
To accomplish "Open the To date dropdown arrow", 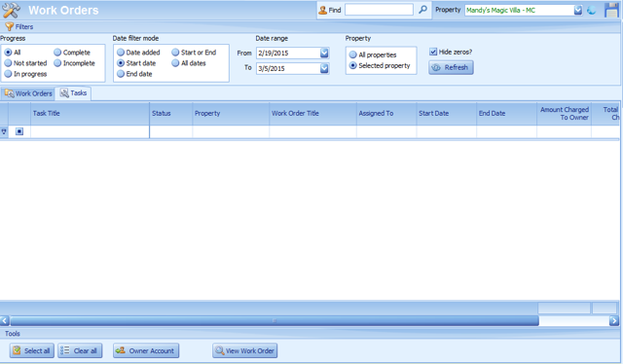I will click(324, 68).
